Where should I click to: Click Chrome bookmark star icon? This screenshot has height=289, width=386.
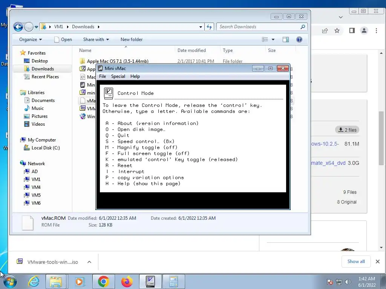pyautogui.click(x=337, y=30)
